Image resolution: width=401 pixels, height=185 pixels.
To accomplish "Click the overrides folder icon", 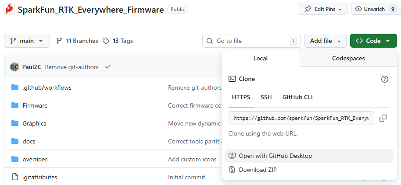I will 15,159.
